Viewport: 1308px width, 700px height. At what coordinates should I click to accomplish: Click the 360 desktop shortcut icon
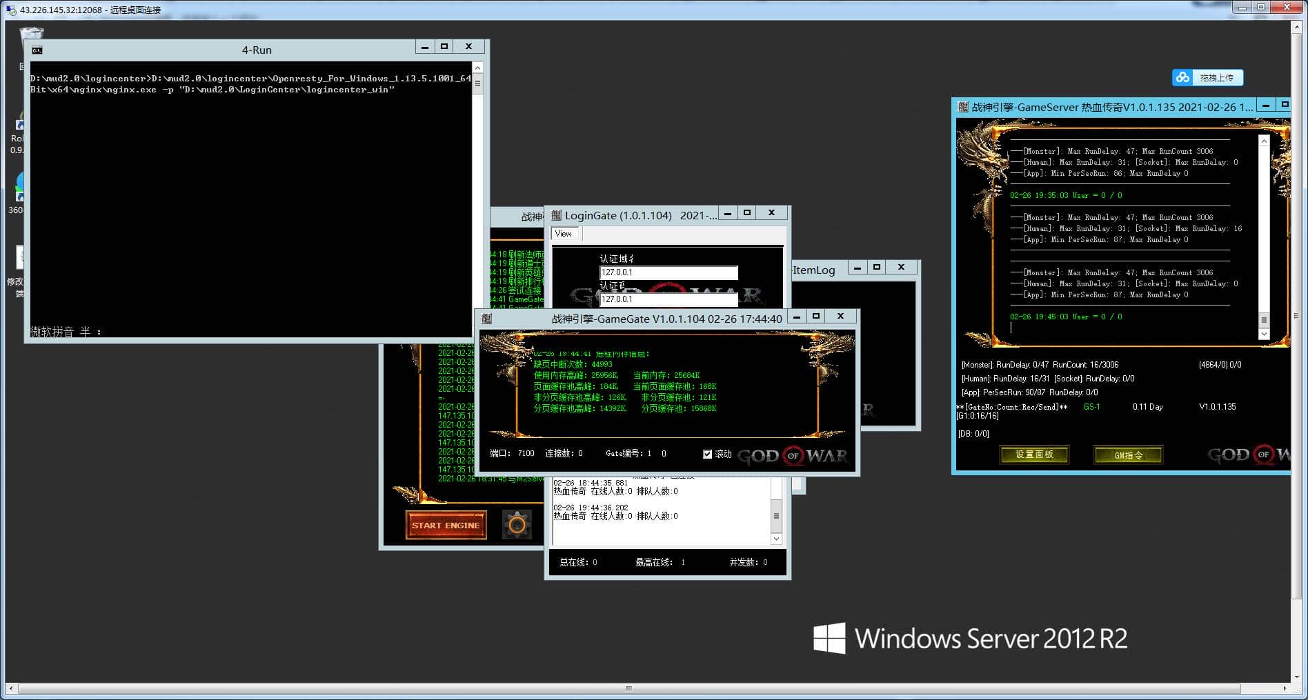pyautogui.click(x=19, y=186)
